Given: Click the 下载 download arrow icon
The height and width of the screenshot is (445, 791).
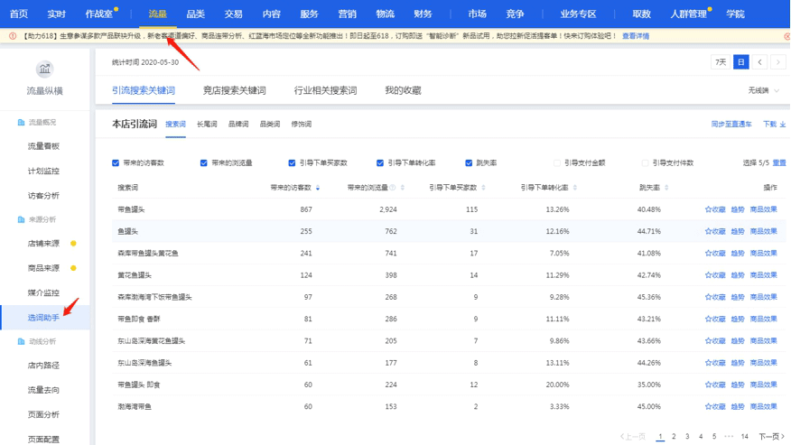Looking at the screenshot, I should (x=782, y=125).
